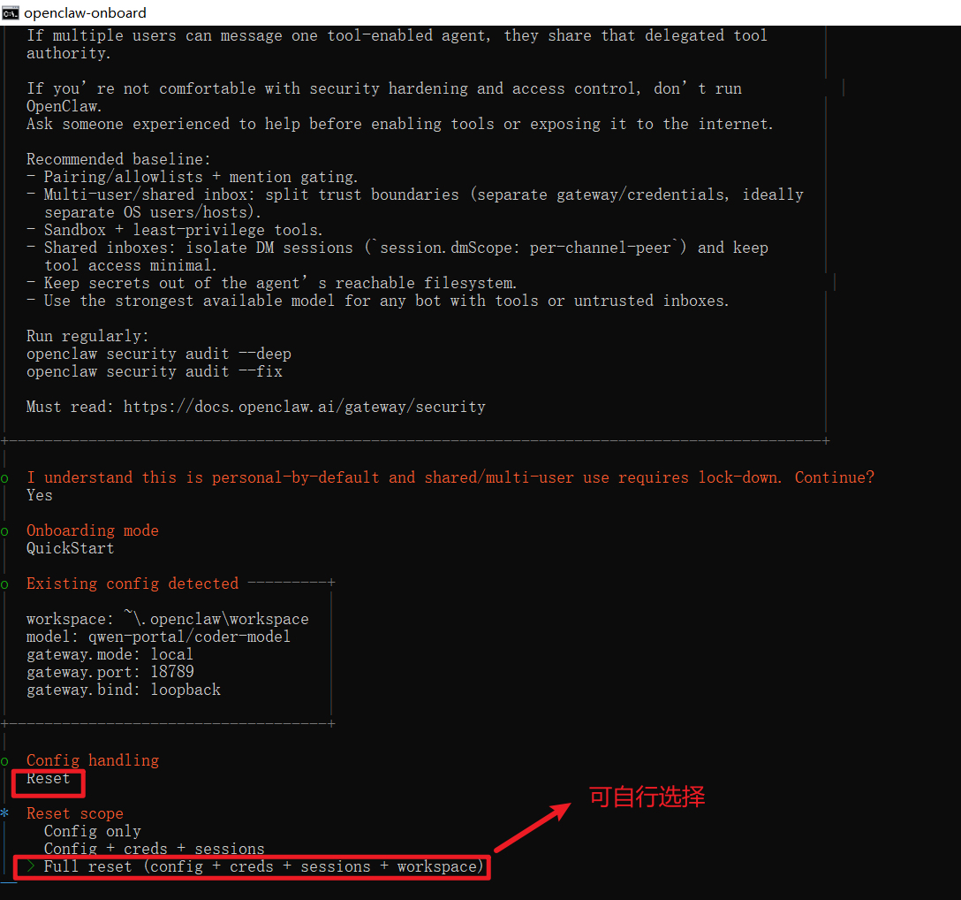The image size is (961, 900).
Task: Click the 'Keep secrets out of the agent' line
Action: (271, 284)
